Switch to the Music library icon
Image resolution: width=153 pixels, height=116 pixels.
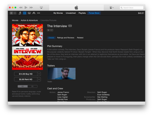(20, 13)
